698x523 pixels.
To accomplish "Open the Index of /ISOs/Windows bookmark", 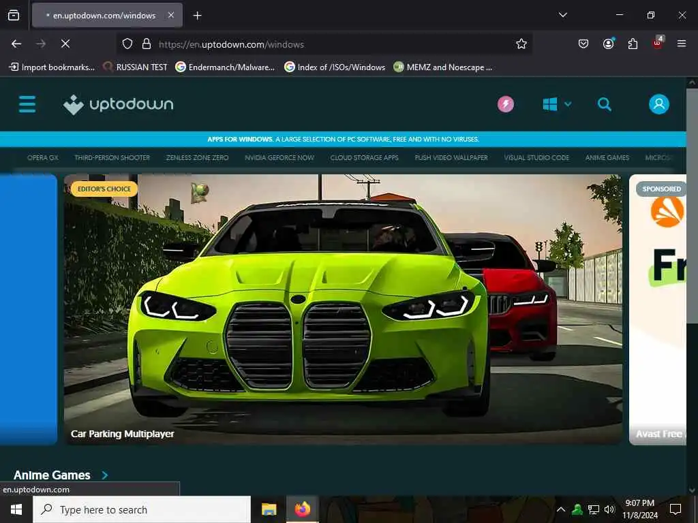I will (x=335, y=67).
